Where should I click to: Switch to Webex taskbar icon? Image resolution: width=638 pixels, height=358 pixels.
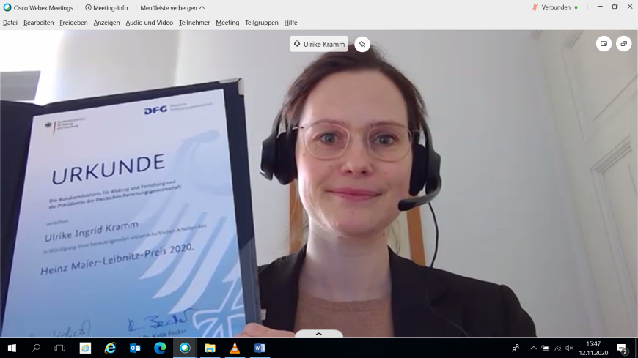click(185, 348)
